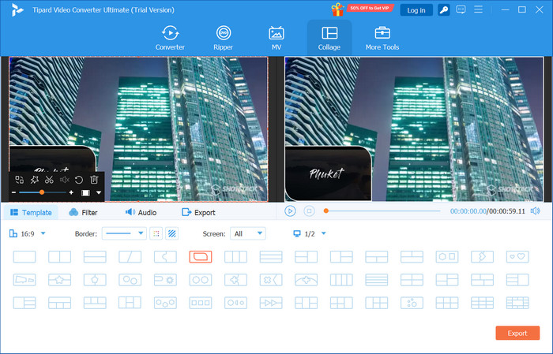Select the two hearts template

pyautogui.click(x=517, y=257)
